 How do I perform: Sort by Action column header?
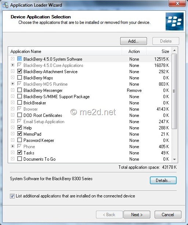(x=134, y=51)
